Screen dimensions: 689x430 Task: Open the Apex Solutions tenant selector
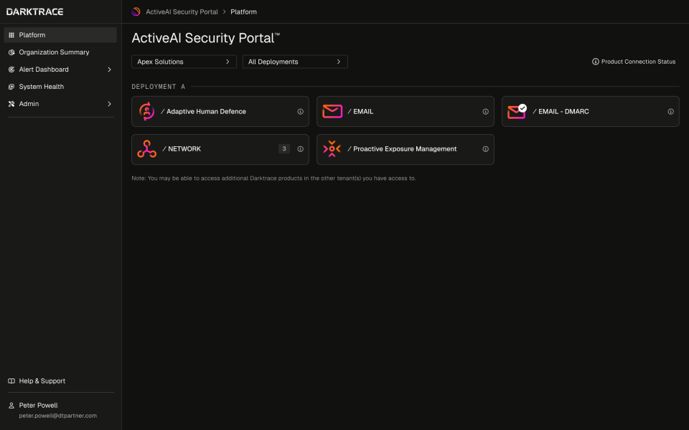coord(184,62)
